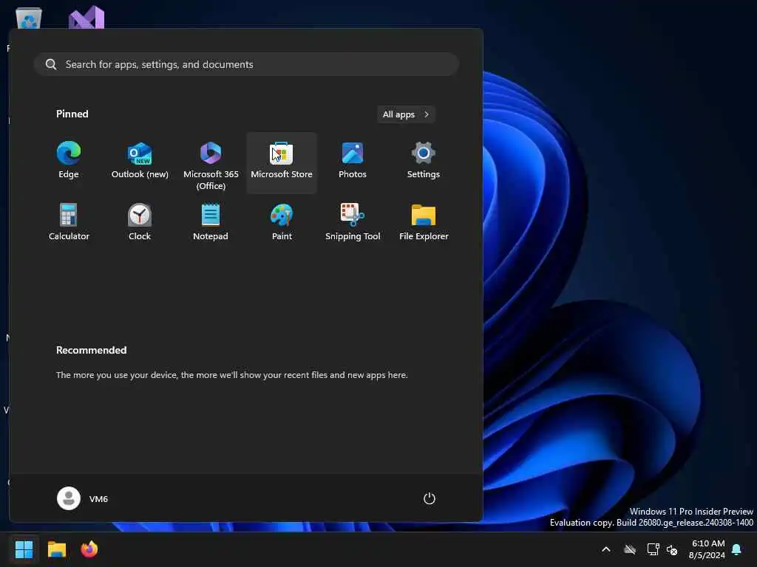Open the VM6 user account menu

(83, 498)
